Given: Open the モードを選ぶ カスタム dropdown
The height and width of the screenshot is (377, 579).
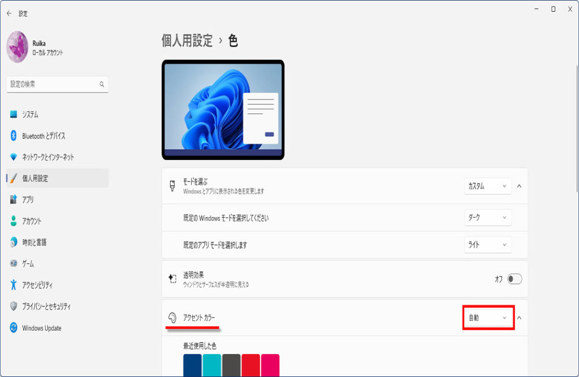Looking at the screenshot, I should pyautogui.click(x=487, y=186).
